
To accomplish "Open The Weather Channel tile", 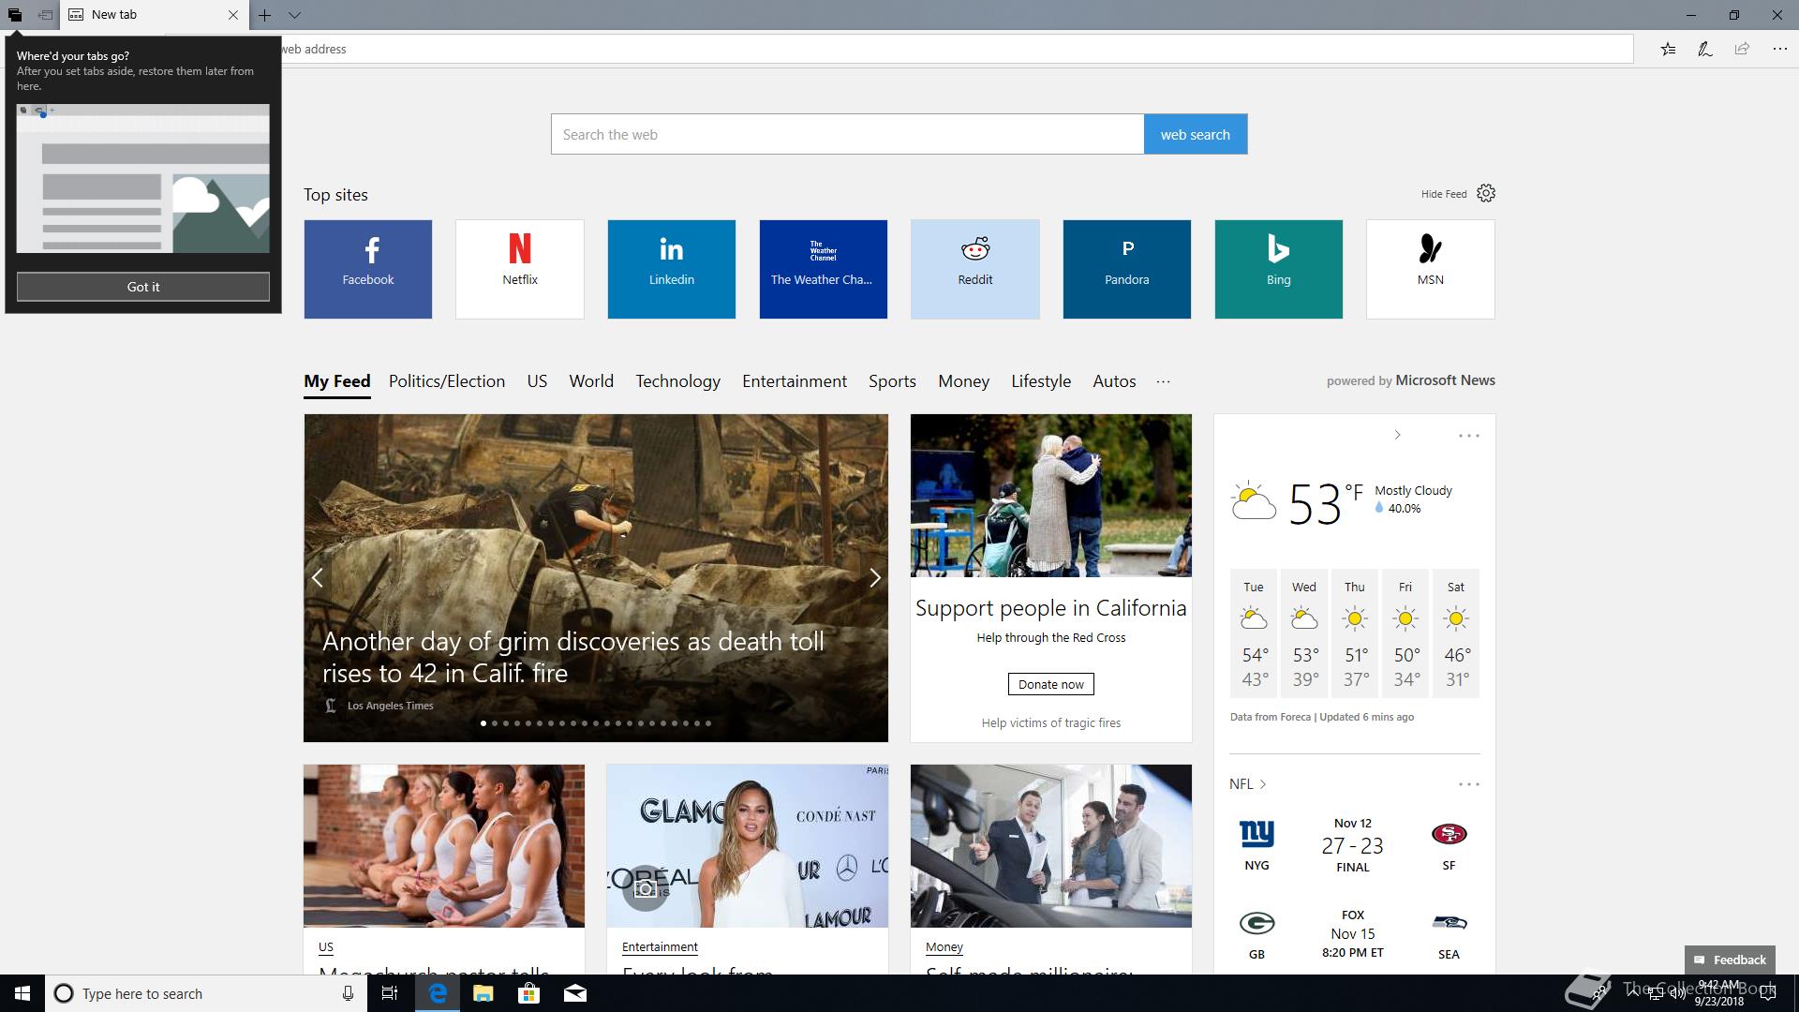I will (824, 269).
